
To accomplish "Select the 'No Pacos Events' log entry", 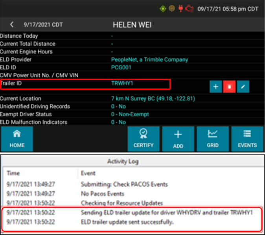I will (103, 194).
